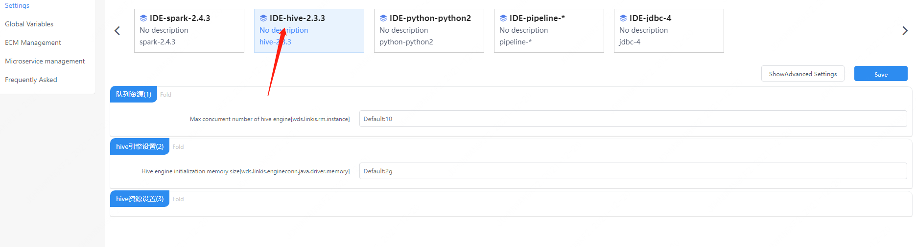Select Settings in the sidebar
This screenshot has height=247, width=916.
pyautogui.click(x=17, y=5)
